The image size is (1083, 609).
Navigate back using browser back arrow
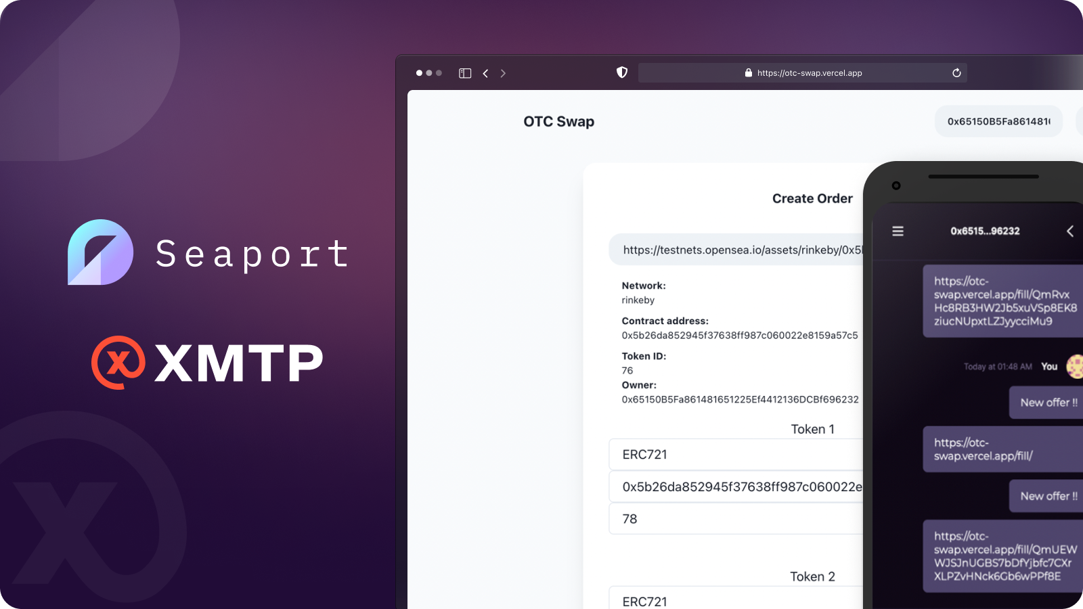485,73
